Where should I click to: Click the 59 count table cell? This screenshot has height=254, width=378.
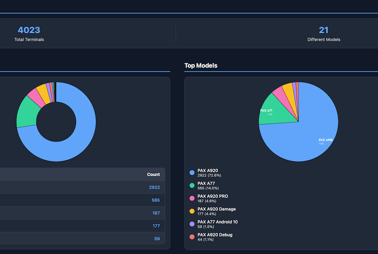click(x=157, y=239)
